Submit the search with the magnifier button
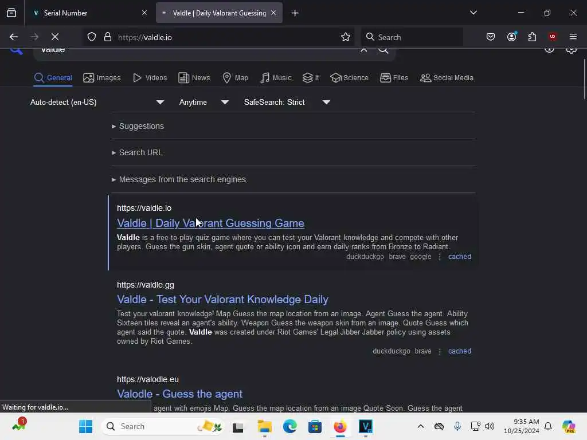The width and height of the screenshot is (587, 440). (x=383, y=50)
